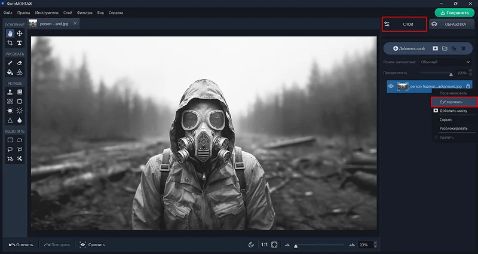Switch to the ОБРАБОТКА tab
The image size is (478, 254).
pyautogui.click(x=451, y=24)
